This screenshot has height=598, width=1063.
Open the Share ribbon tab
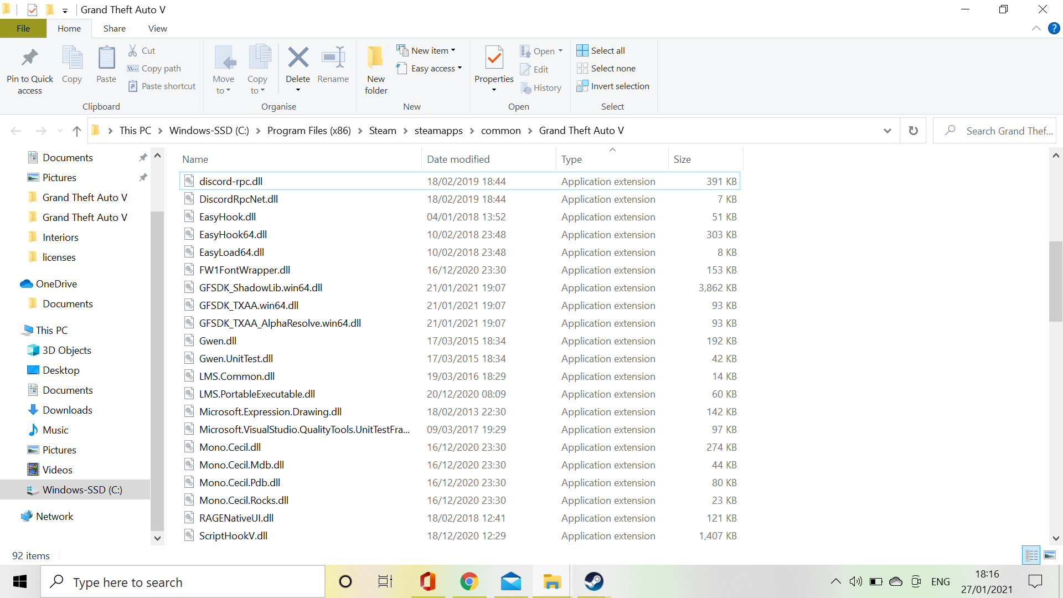114,28
